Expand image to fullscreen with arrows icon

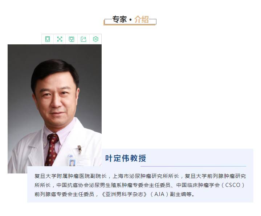pos(60,39)
